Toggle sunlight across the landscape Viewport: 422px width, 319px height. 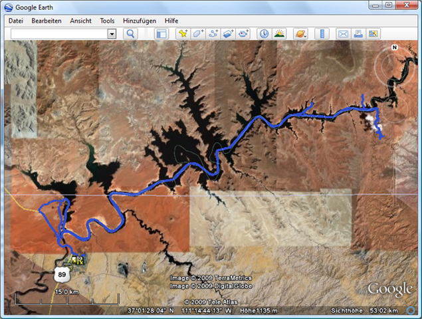[279, 33]
